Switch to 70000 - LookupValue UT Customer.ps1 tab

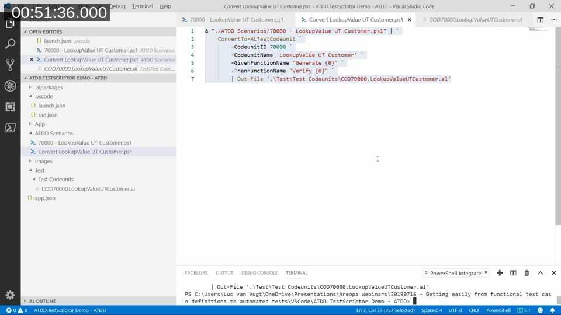(236, 20)
